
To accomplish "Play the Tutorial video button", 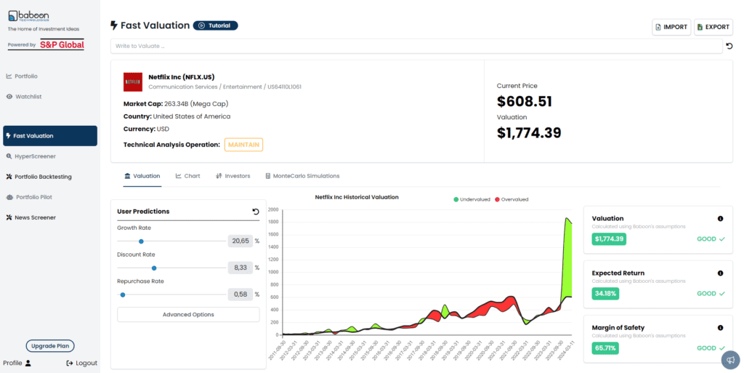I will [x=215, y=25].
